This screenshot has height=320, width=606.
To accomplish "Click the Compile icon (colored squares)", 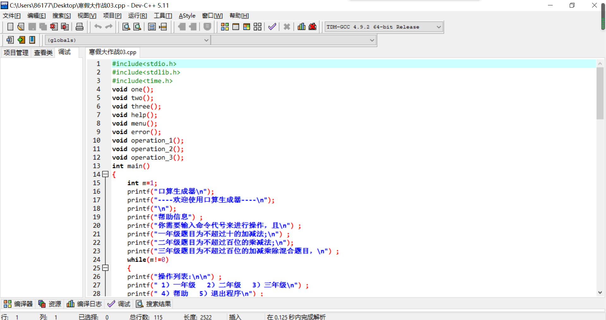I will (225, 27).
